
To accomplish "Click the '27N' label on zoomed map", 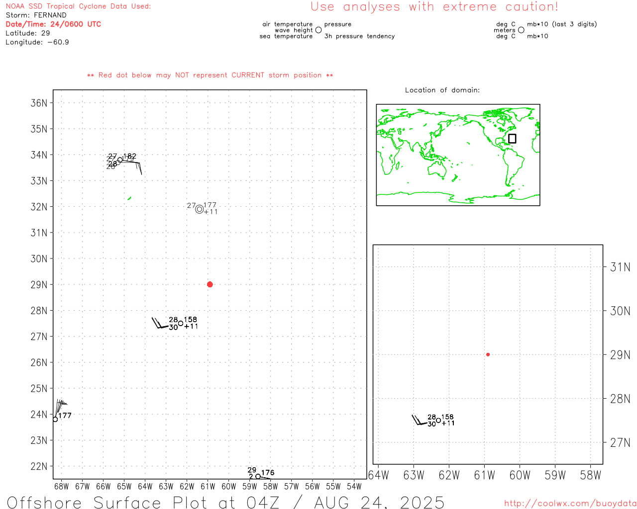I will 620,442.
